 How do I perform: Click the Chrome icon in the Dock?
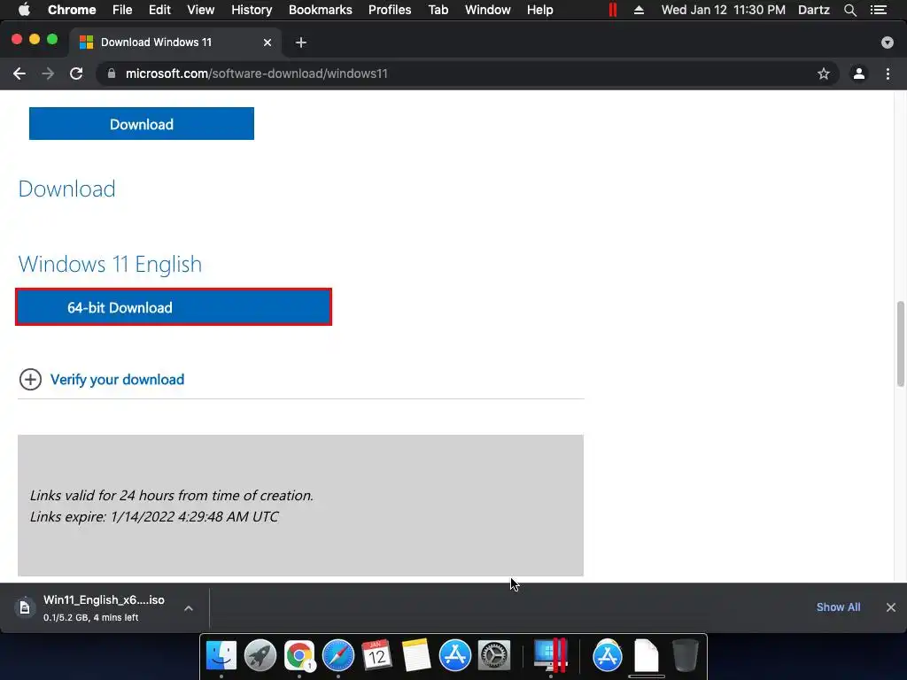pyautogui.click(x=299, y=655)
